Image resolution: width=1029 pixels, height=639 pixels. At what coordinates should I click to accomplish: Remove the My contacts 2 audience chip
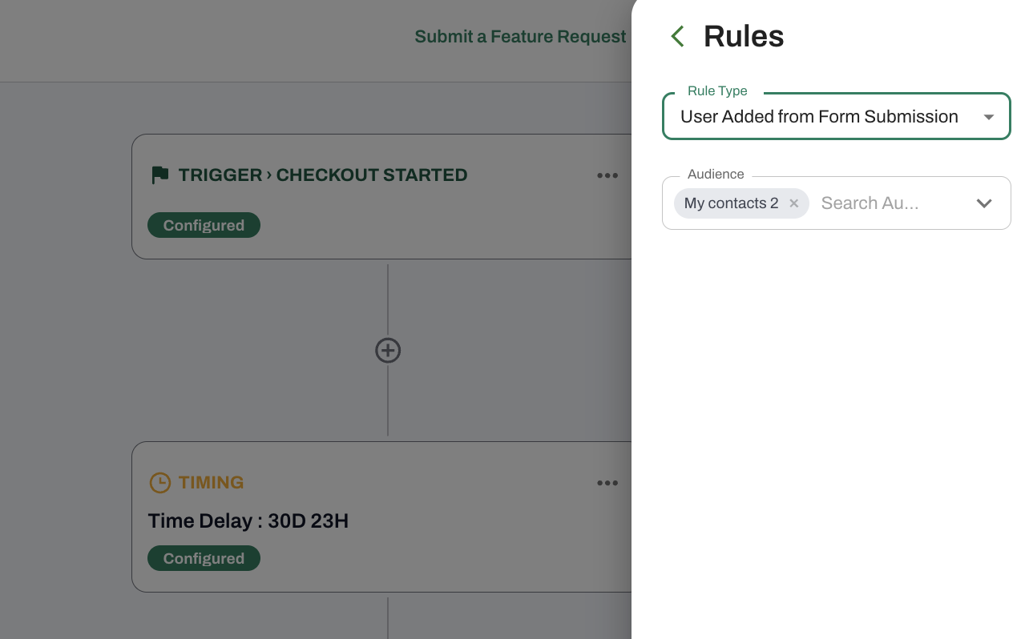pos(793,203)
